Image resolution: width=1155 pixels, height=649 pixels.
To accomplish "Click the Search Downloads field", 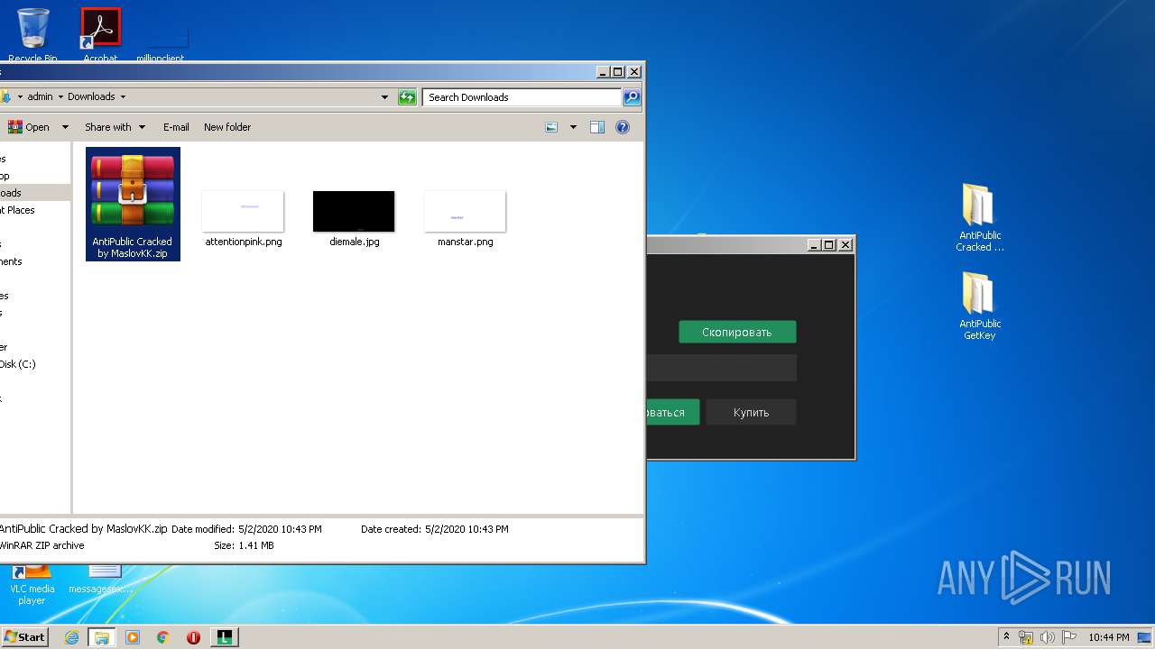I will point(522,97).
